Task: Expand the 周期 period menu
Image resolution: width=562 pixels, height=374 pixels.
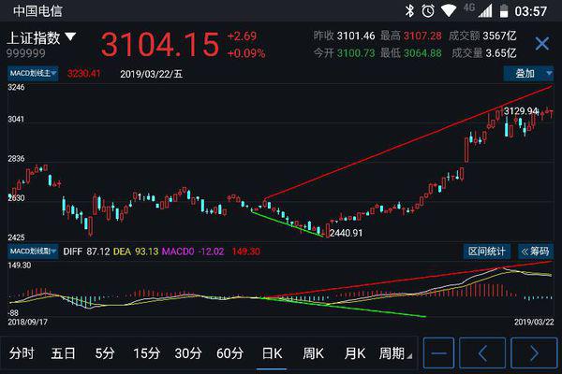Action: [x=393, y=353]
